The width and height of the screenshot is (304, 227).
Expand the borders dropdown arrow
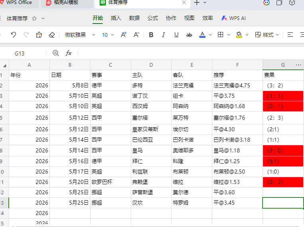(229, 35)
